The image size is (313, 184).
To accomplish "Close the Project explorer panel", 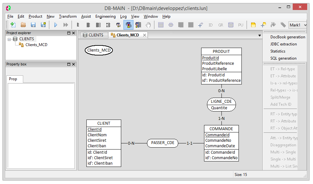I will 73,33.
